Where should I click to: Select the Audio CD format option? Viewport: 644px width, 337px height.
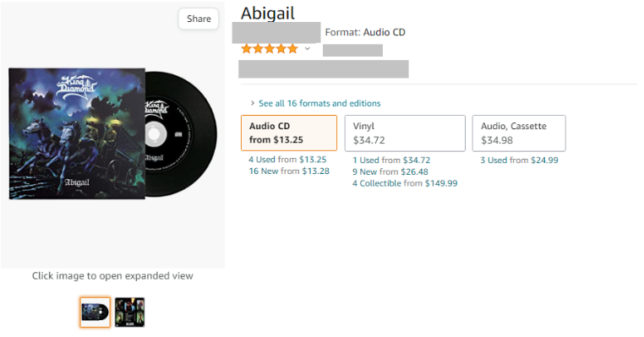coord(289,133)
